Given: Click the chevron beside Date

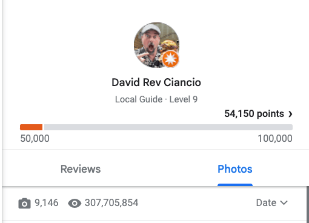Looking at the screenshot, I should pyautogui.click(x=284, y=202).
